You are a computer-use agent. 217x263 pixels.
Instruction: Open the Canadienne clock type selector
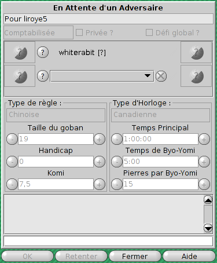point(160,115)
